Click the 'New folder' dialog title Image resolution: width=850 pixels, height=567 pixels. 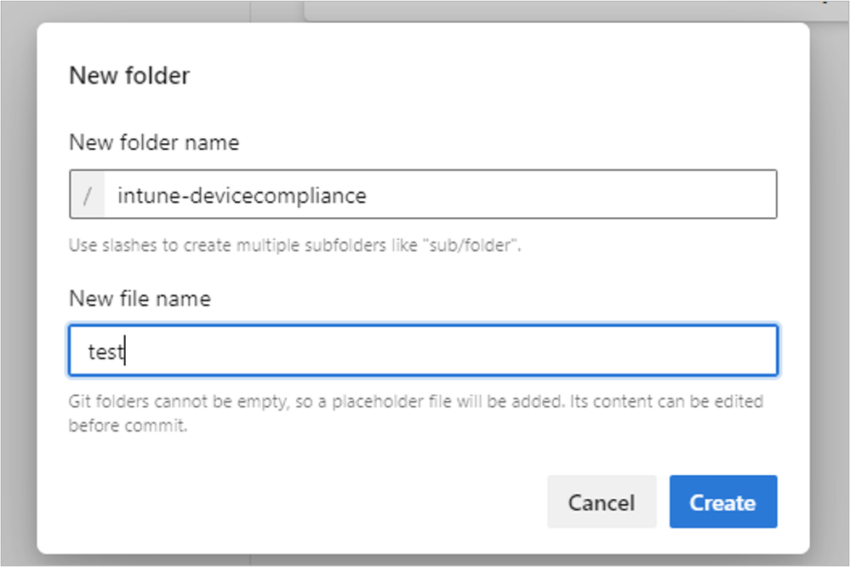[x=129, y=76]
